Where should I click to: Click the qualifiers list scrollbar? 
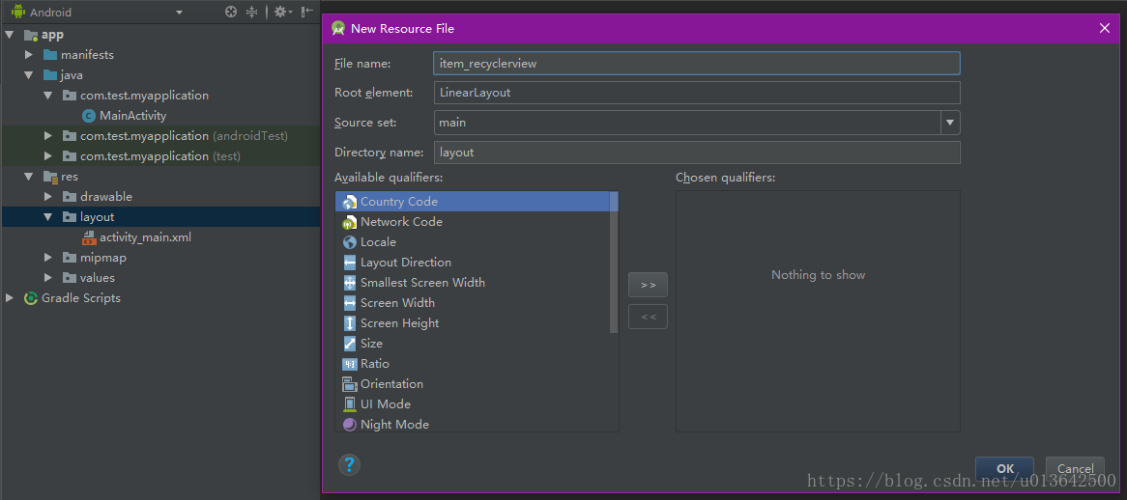click(614, 262)
